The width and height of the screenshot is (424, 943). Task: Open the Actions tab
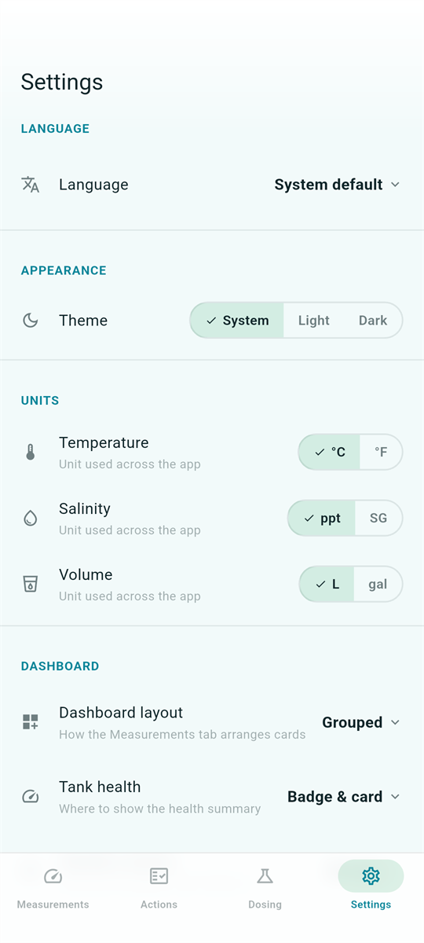[159, 888]
